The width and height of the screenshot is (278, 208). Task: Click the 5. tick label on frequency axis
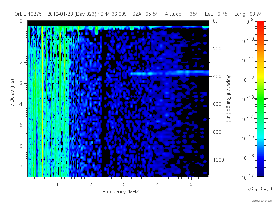click(192, 185)
